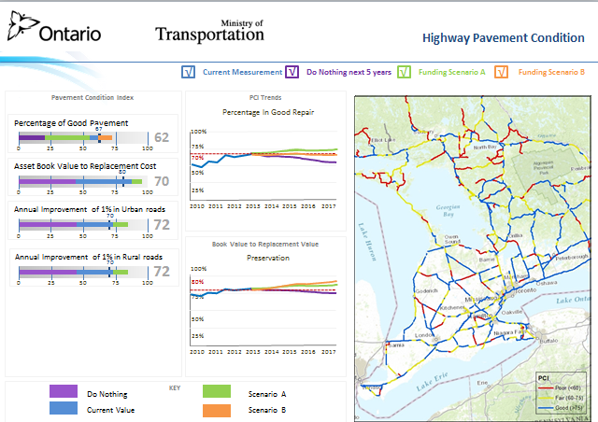Uncheck Do Nothing next 5 years
The height and width of the screenshot is (422, 598).
click(292, 72)
